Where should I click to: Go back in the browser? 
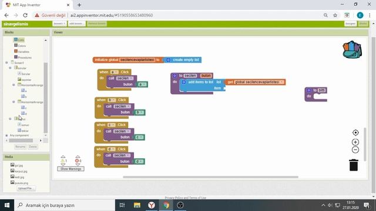pos(6,15)
